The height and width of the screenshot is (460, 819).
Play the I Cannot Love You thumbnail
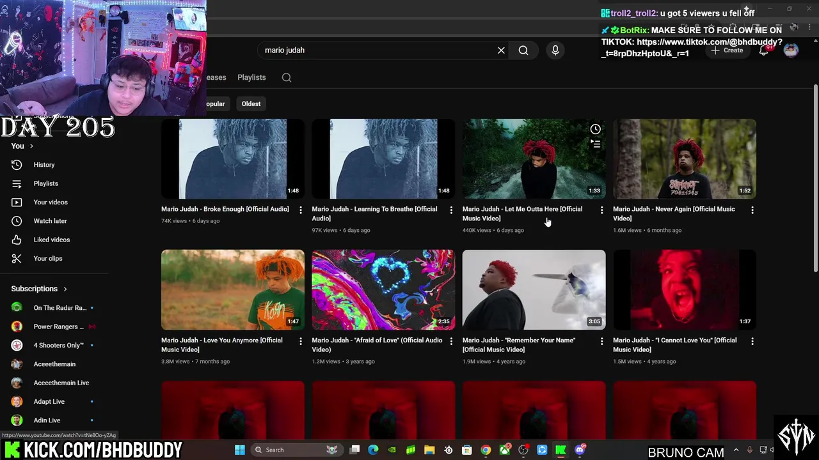click(x=685, y=289)
